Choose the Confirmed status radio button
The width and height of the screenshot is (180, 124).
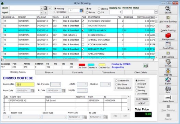(137, 94)
